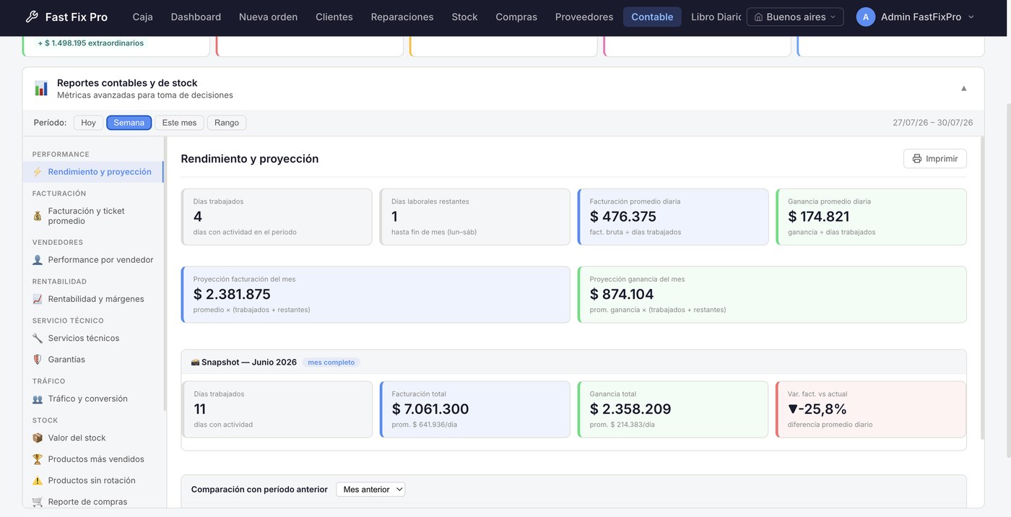The height and width of the screenshot is (517, 1011).
Task: Click the wrench icon of Servicios técnicos
Action: pyautogui.click(x=38, y=338)
